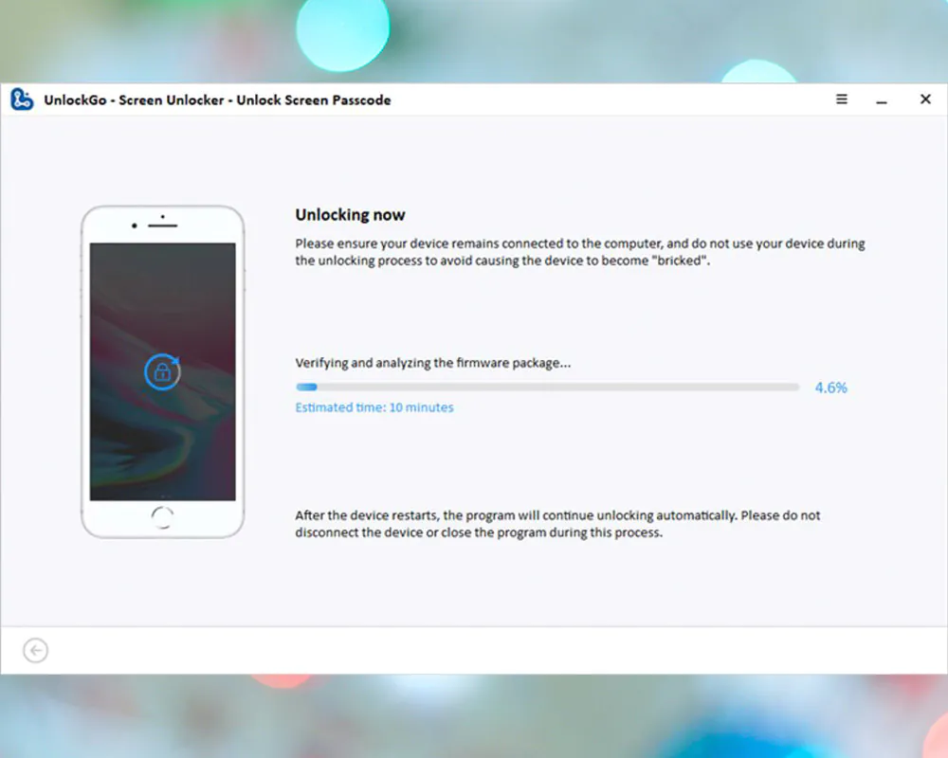
Task: Click the UnlockGo app logo icon
Action: point(22,99)
